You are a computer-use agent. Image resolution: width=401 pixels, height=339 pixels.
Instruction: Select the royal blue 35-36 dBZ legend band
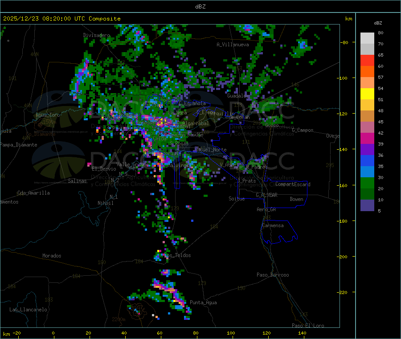pos(367,161)
